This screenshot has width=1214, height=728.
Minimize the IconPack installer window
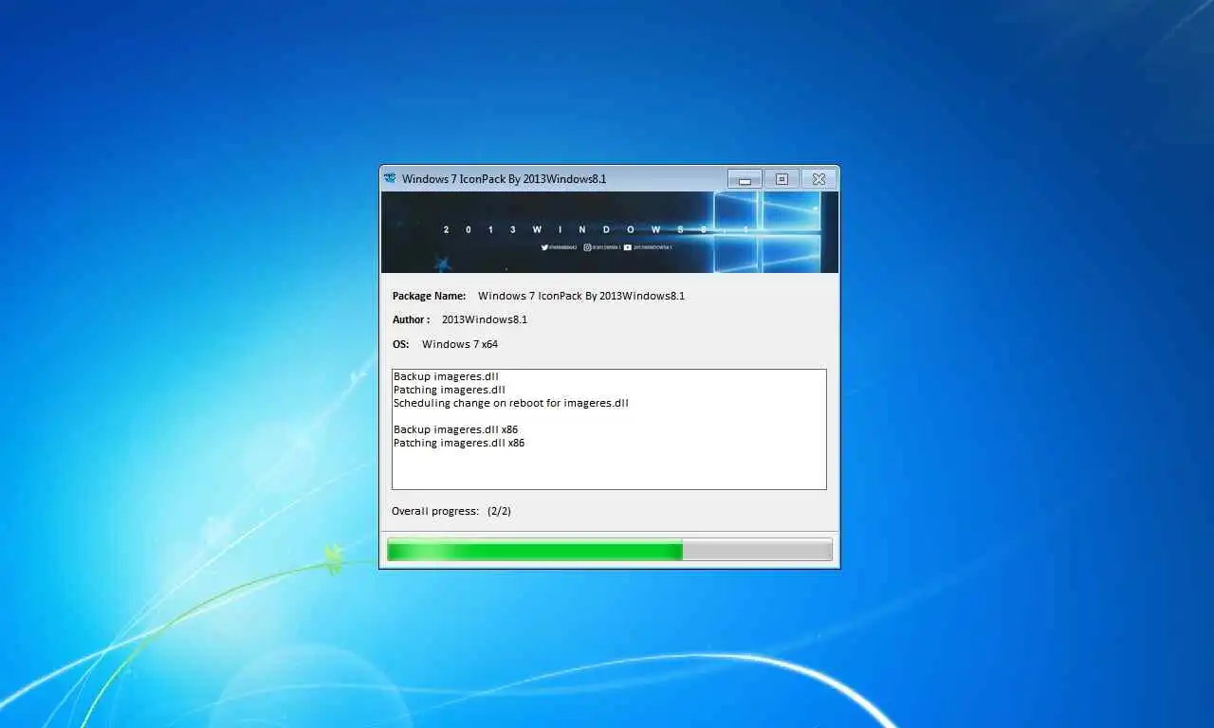tap(745, 179)
